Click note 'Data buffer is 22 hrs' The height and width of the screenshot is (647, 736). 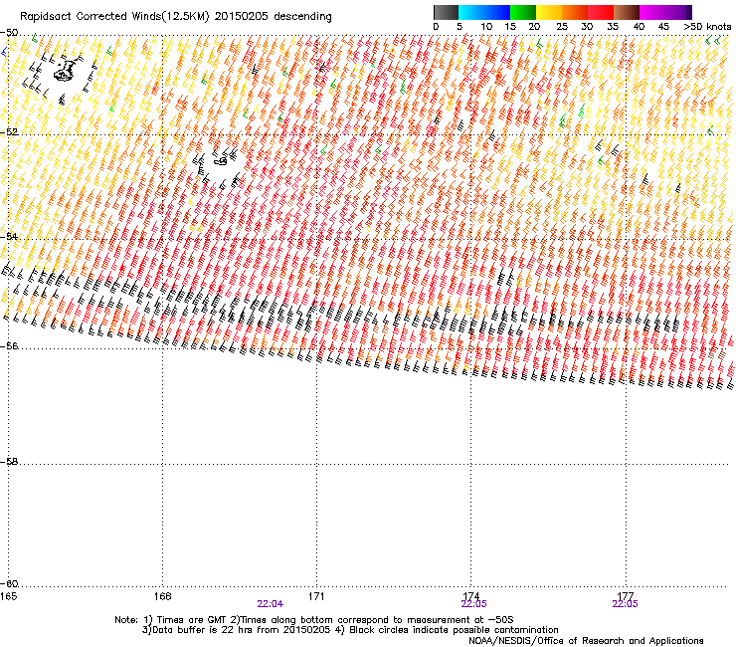pyautogui.click(x=202, y=630)
